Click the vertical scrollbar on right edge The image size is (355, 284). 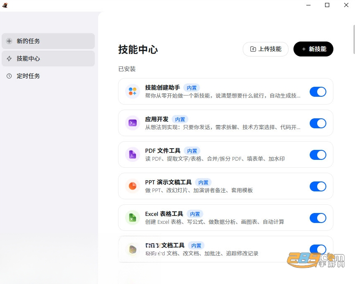click(x=354, y=39)
